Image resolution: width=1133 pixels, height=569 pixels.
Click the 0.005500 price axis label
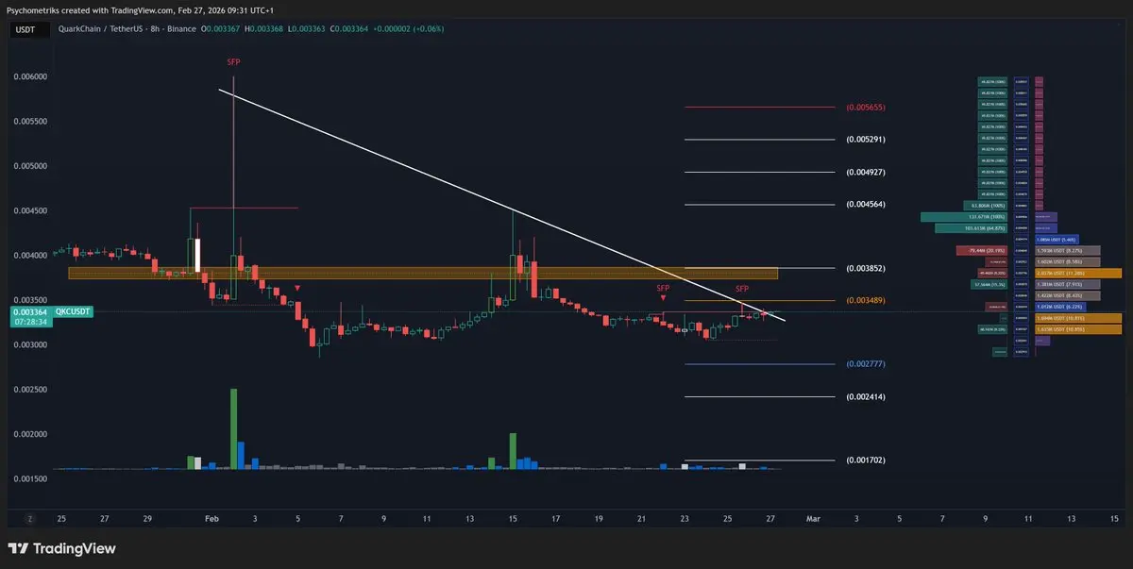click(x=30, y=122)
